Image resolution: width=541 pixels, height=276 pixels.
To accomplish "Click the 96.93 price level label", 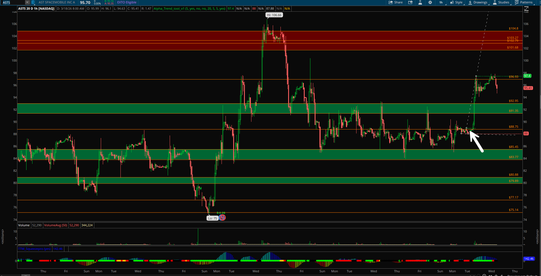I will [513, 76].
